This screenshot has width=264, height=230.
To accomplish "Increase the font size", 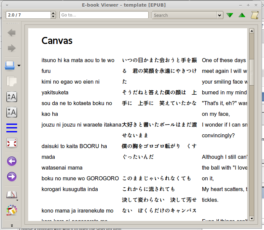I will click(x=12, y=97).
